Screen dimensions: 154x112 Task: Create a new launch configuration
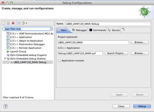pos(4,23)
